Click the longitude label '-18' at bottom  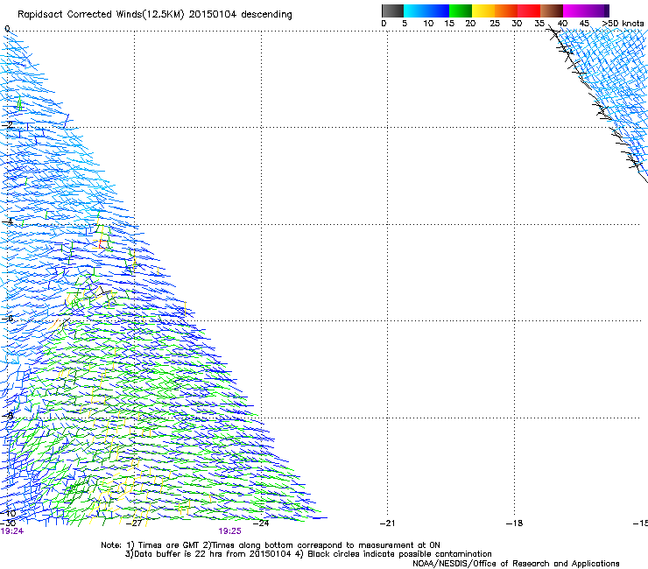point(514,523)
